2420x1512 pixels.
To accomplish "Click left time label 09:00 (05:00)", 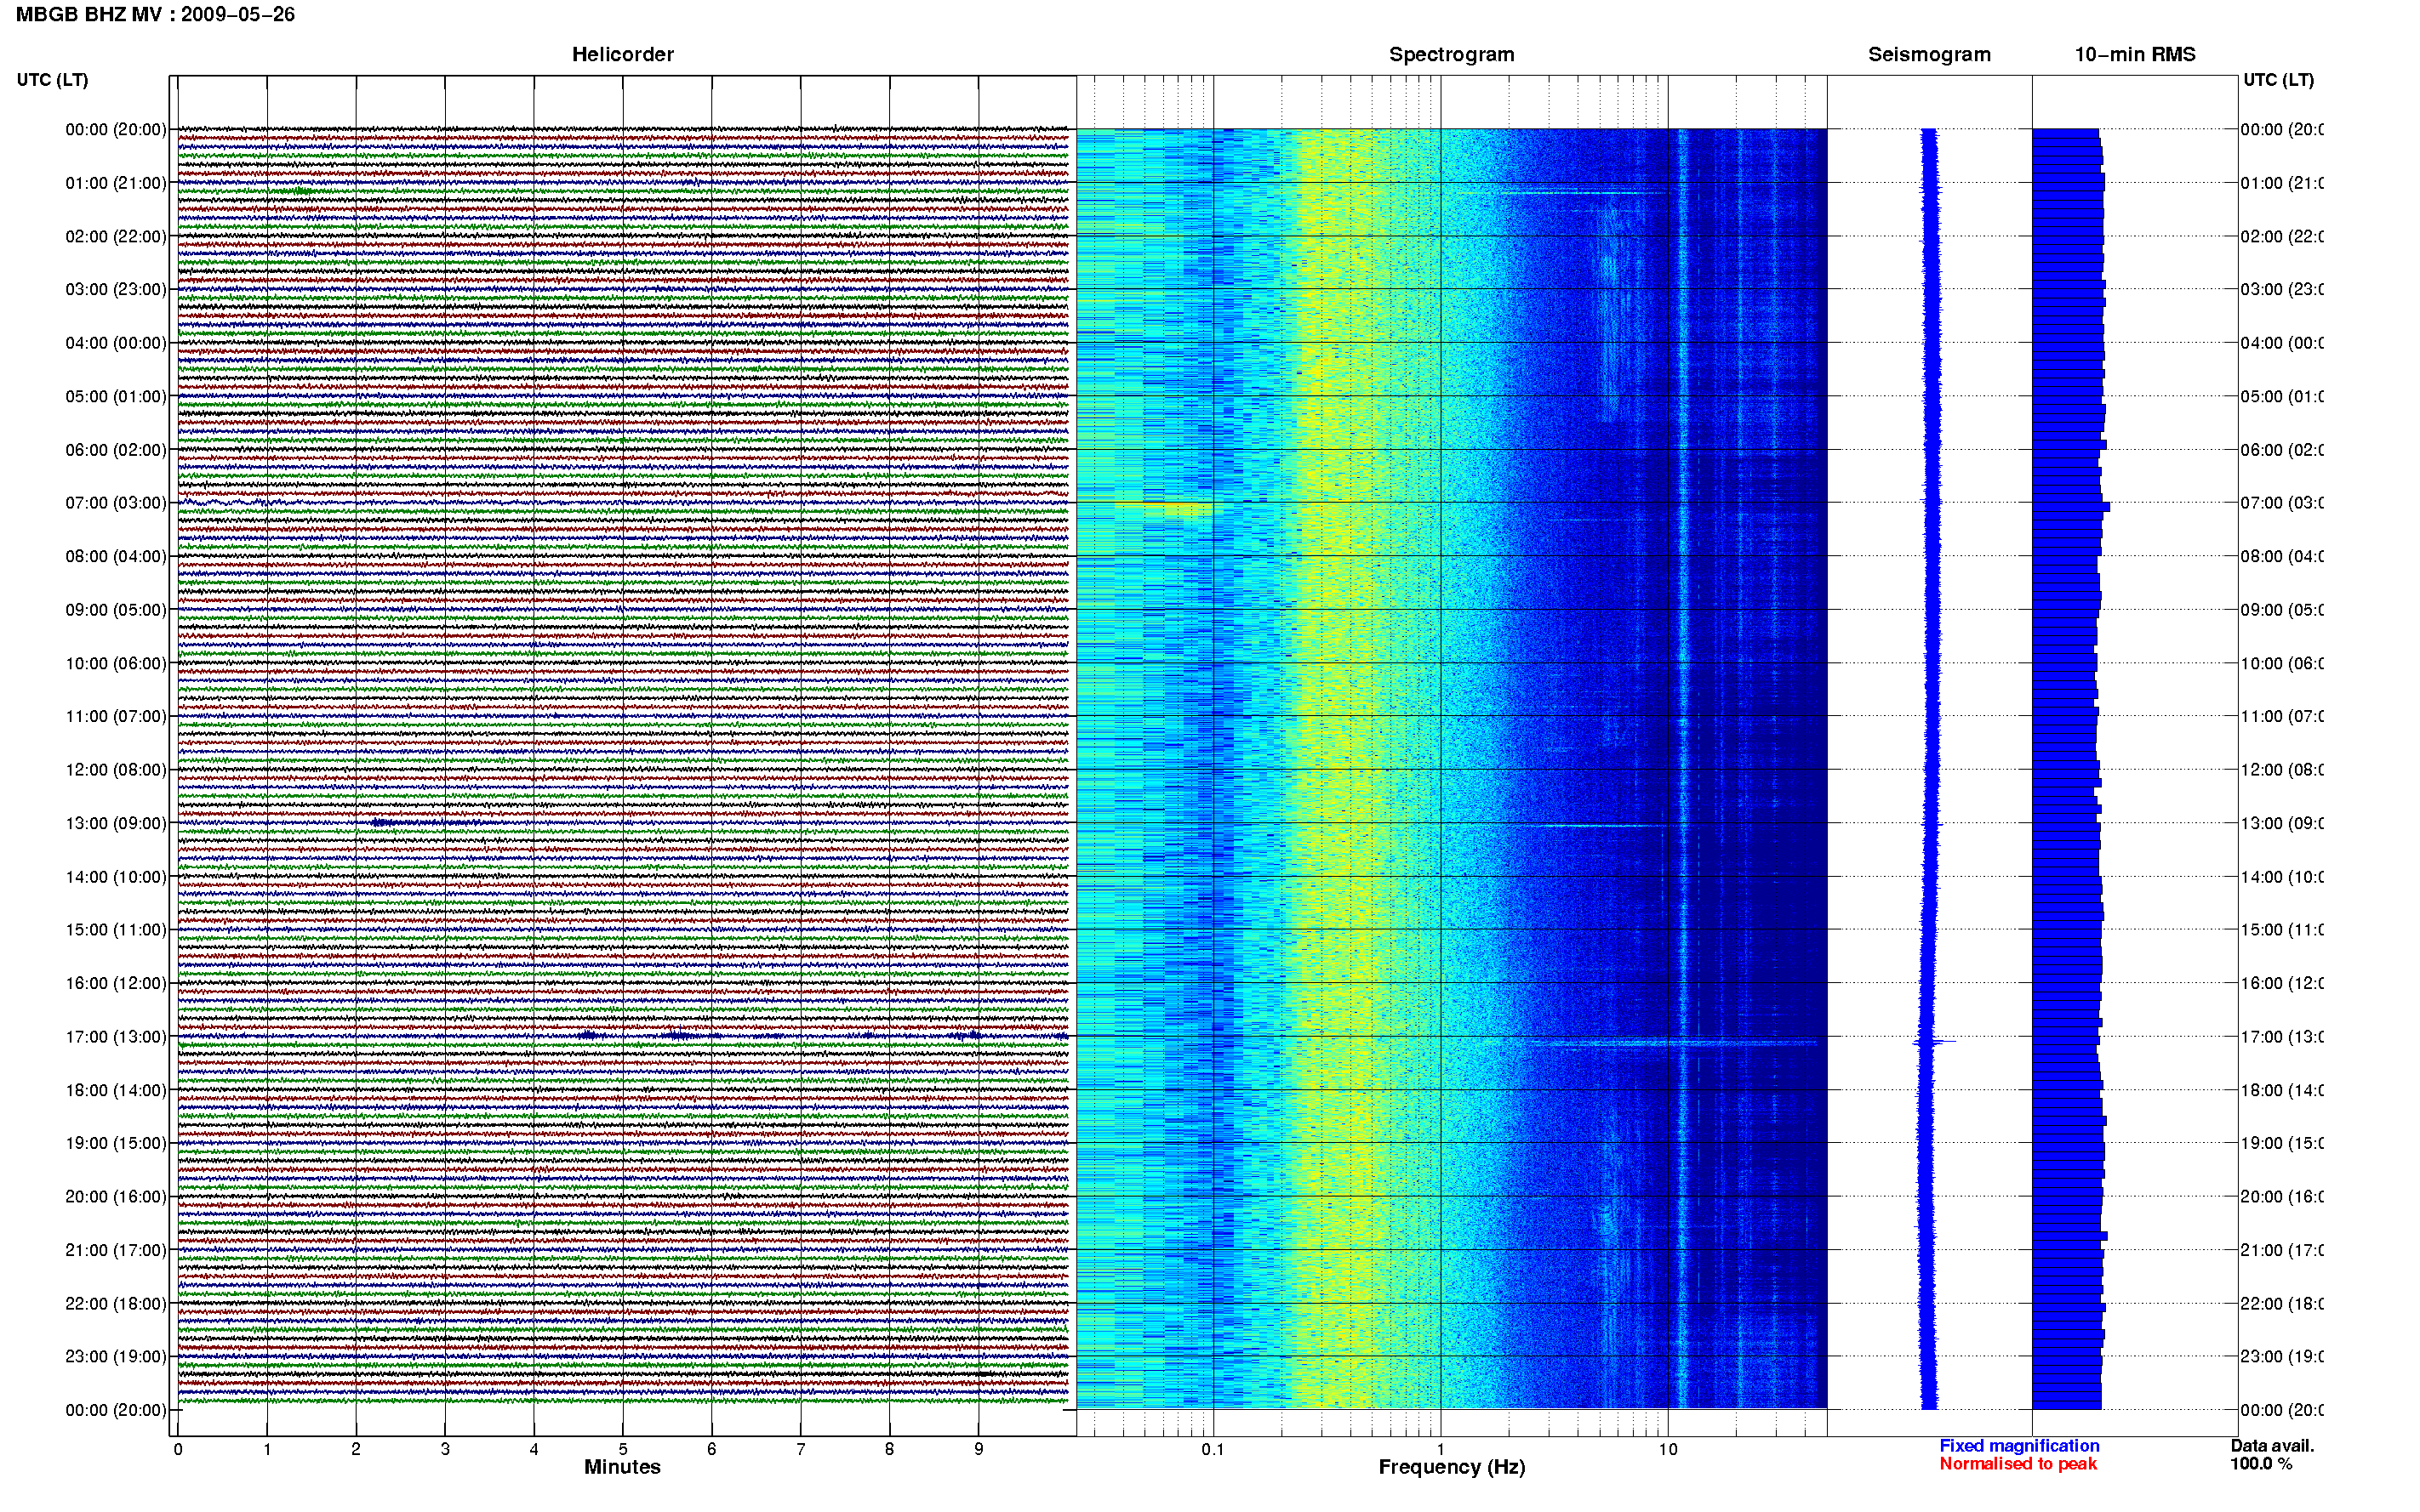I will tap(116, 609).
